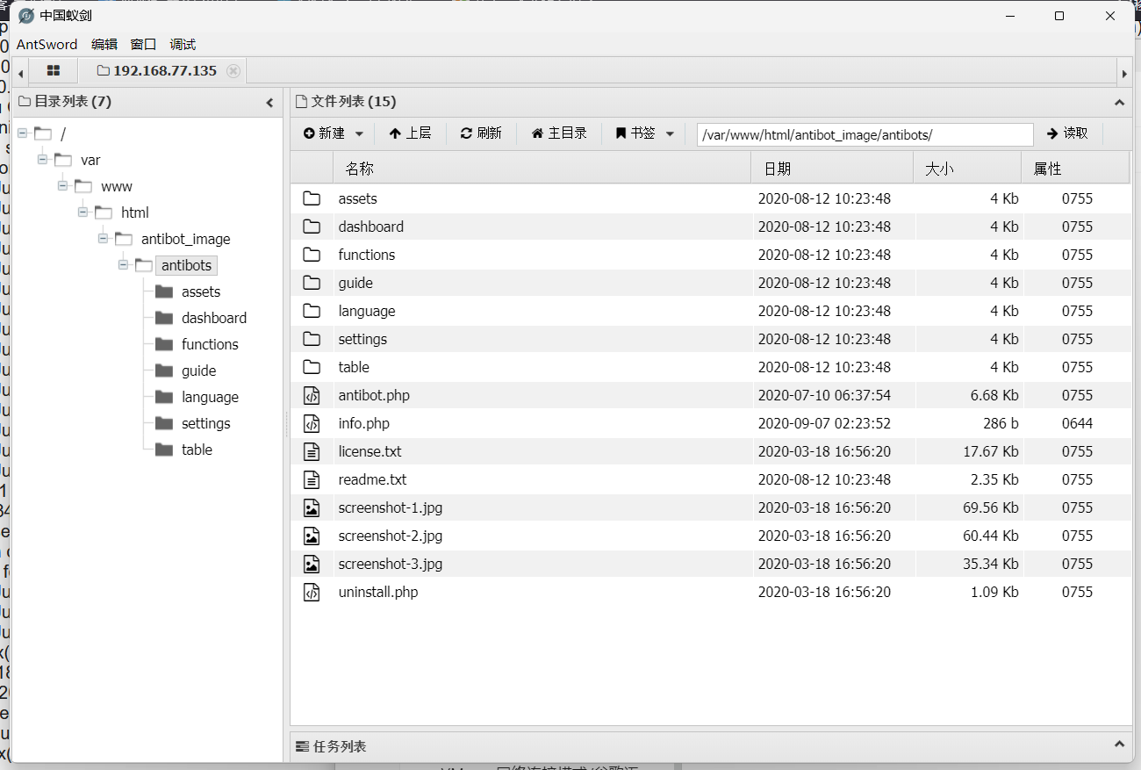
Task: Select language folder in the tree
Action: pos(210,397)
